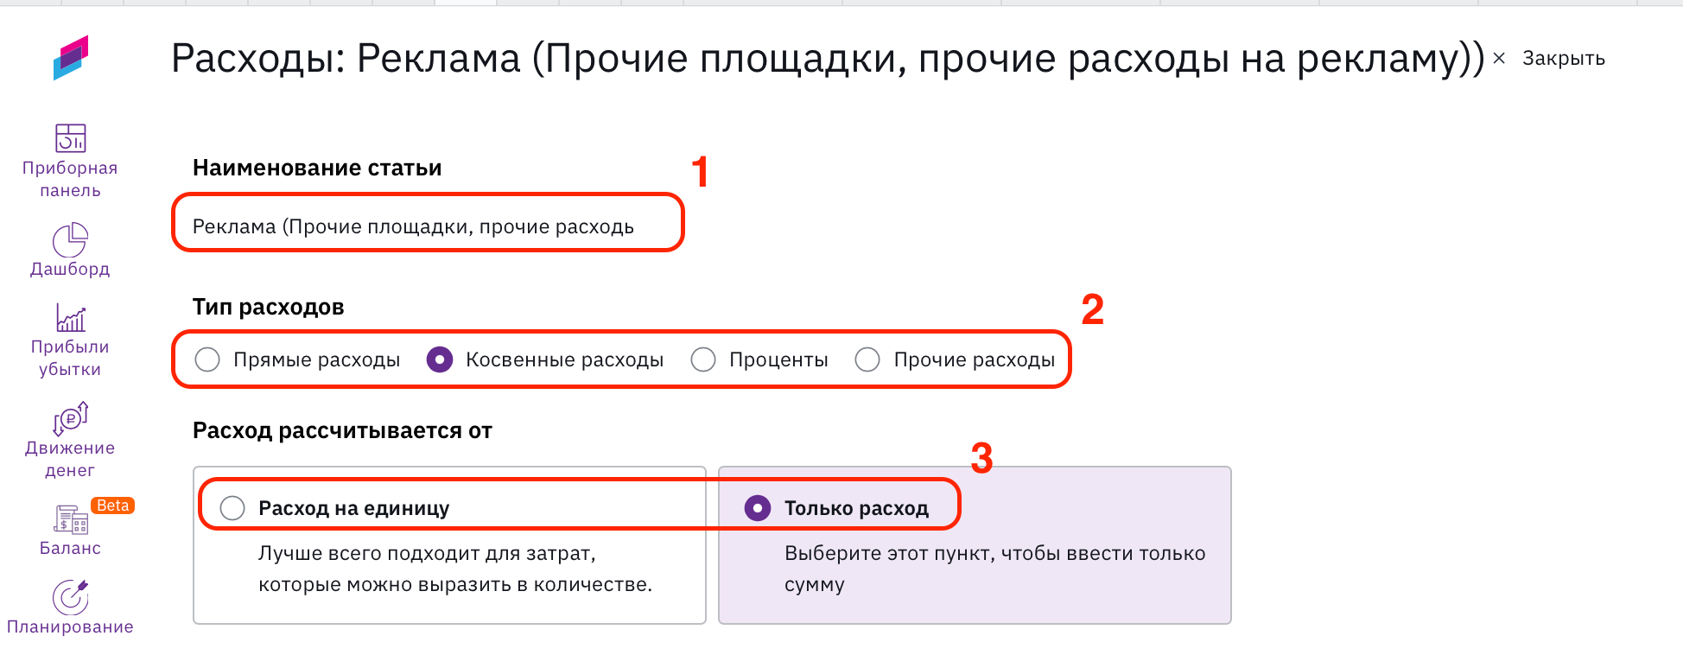Open the Прибыли убытки chart icon
This screenshot has height=655, width=1683.
(x=70, y=318)
